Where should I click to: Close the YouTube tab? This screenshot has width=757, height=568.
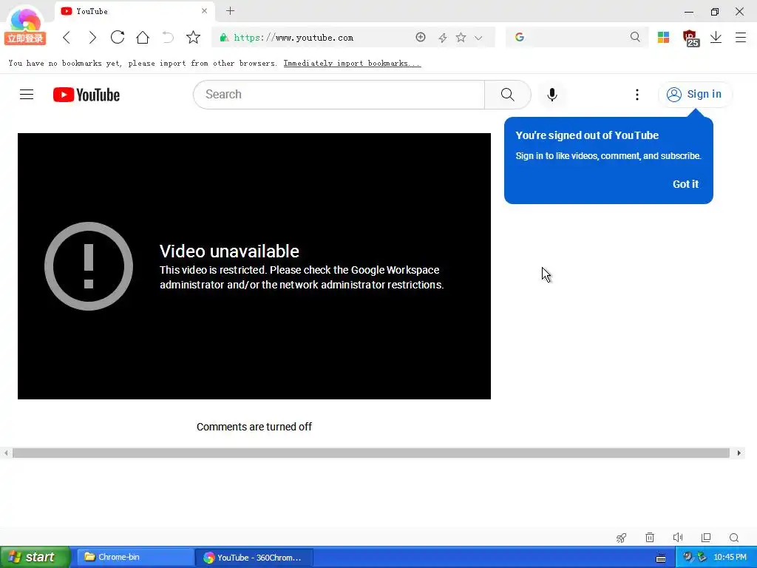tap(204, 10)
